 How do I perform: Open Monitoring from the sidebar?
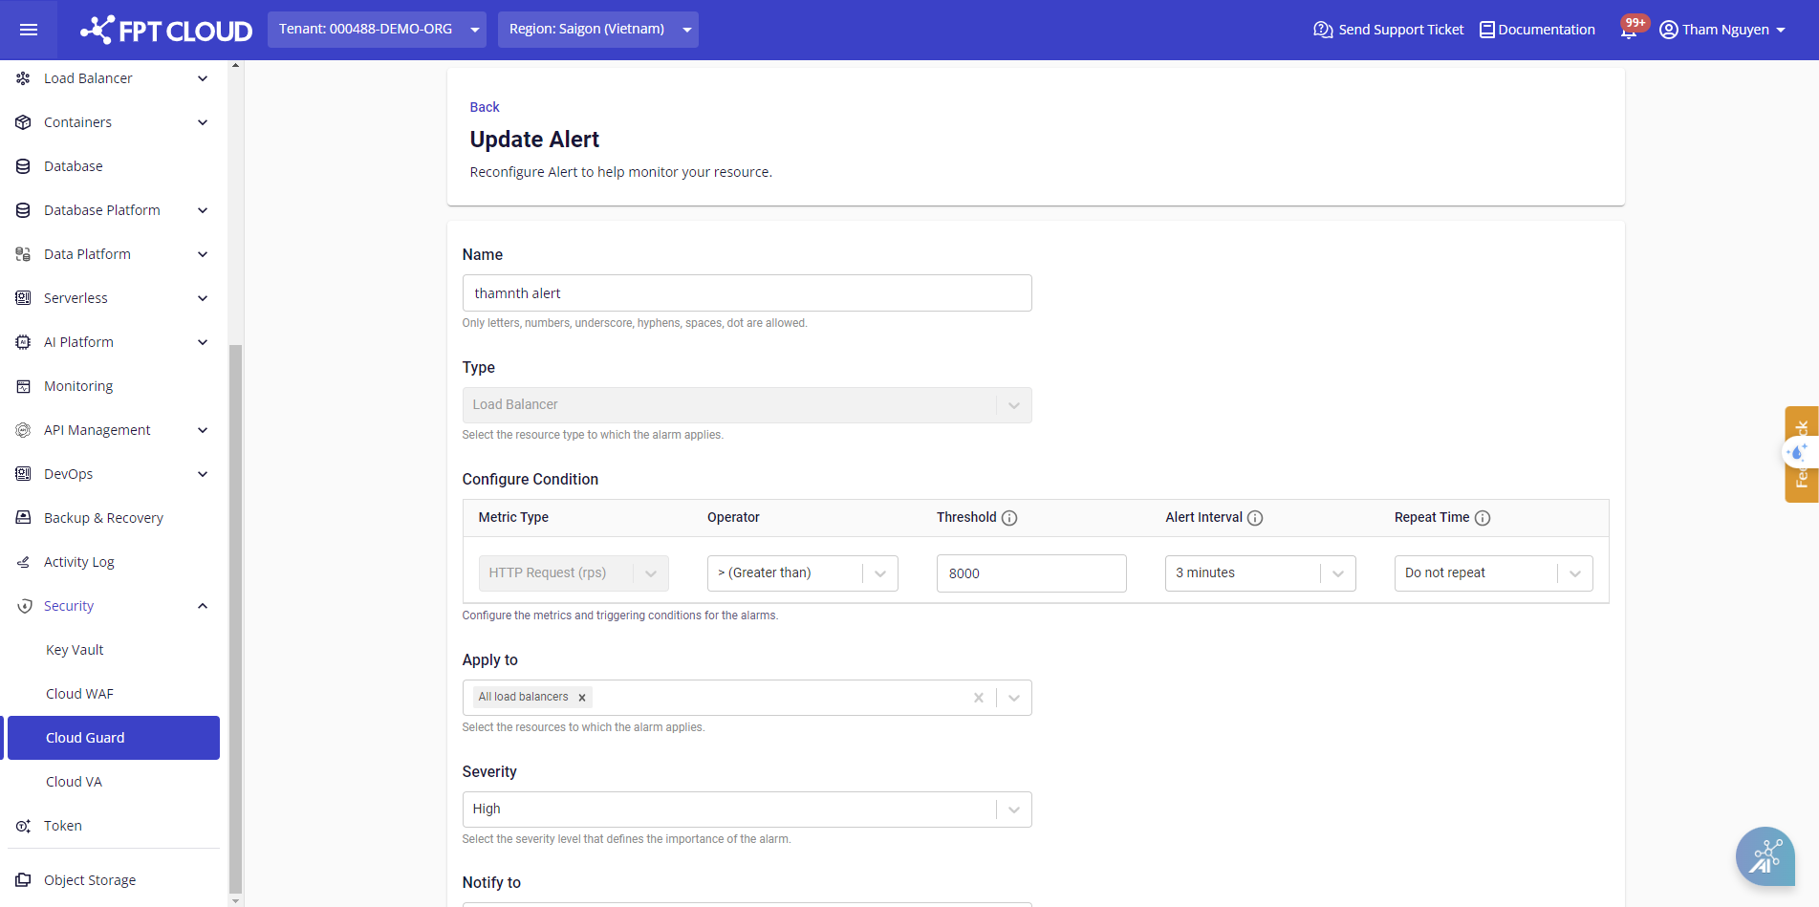[x=78, y=386]
